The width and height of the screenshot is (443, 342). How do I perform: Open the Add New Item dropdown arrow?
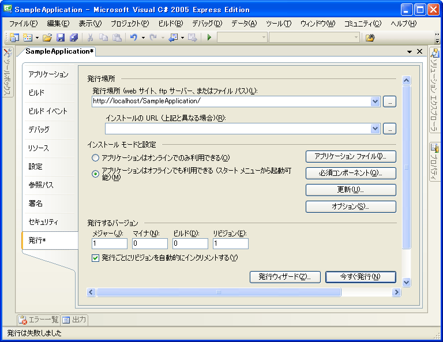pos(37,37)
